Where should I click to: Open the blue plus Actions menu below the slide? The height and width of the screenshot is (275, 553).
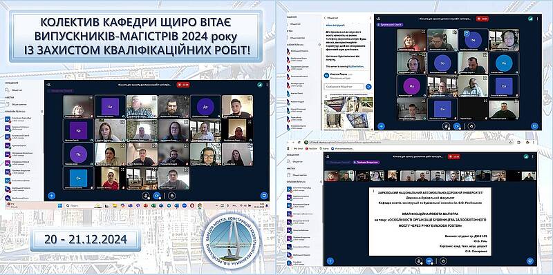(330, 261)
